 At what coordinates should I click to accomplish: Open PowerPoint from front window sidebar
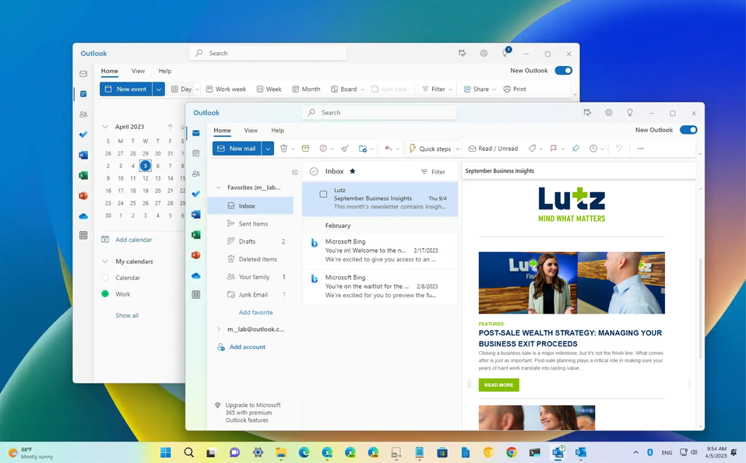point(196,255)
